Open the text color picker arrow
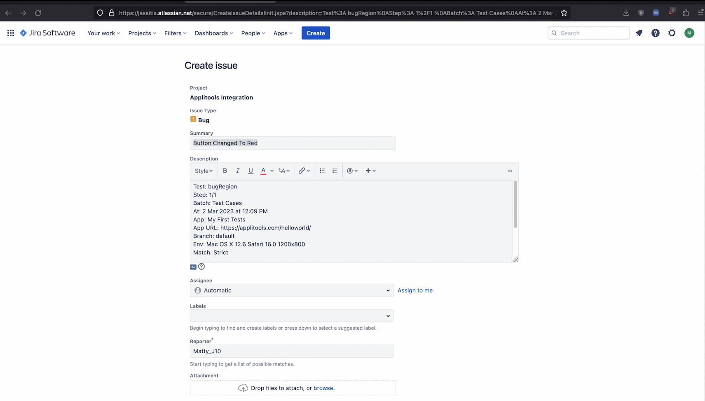Image resolution: width=705 pixels, height=401 pixels. pos(272,171)
